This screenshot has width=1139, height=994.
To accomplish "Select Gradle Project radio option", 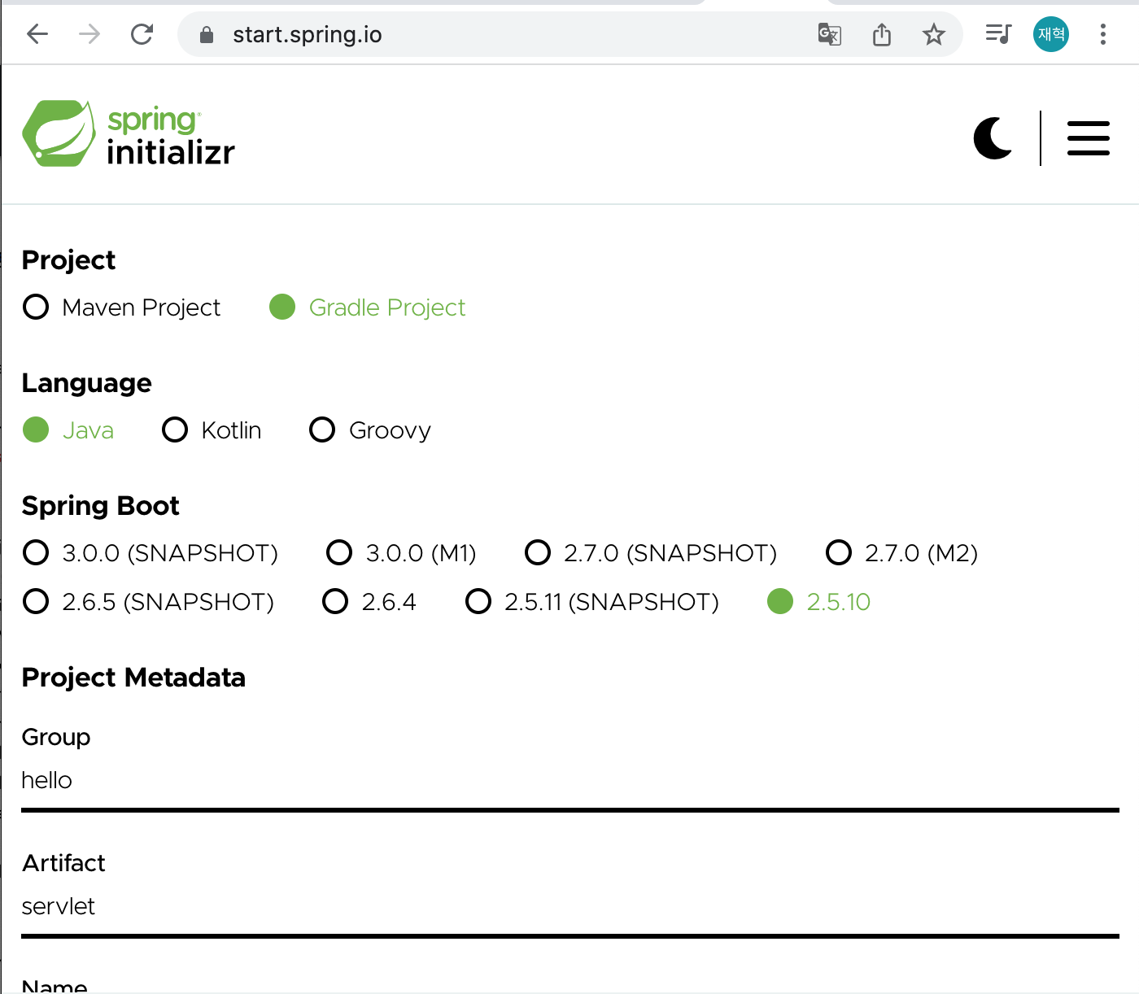I will click(368, 307).
